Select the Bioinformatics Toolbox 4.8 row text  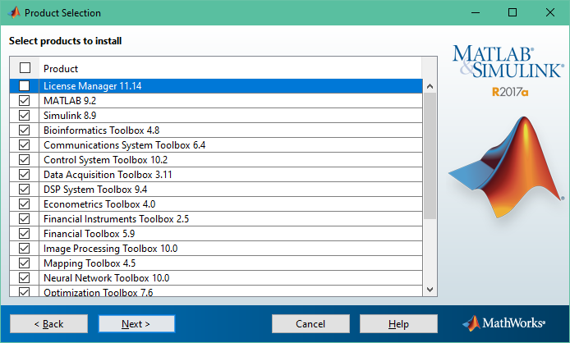click(x=101, y=130)
